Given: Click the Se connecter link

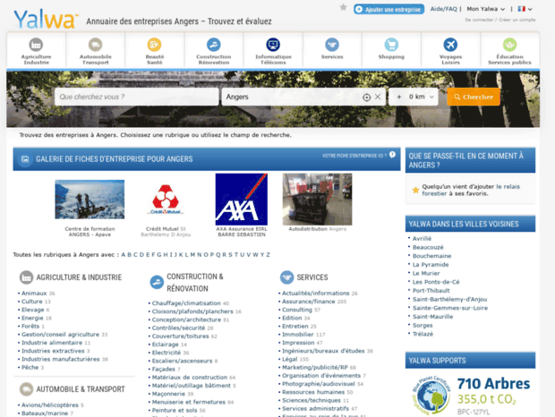Looking at the screenshot, I should [479, 20].
